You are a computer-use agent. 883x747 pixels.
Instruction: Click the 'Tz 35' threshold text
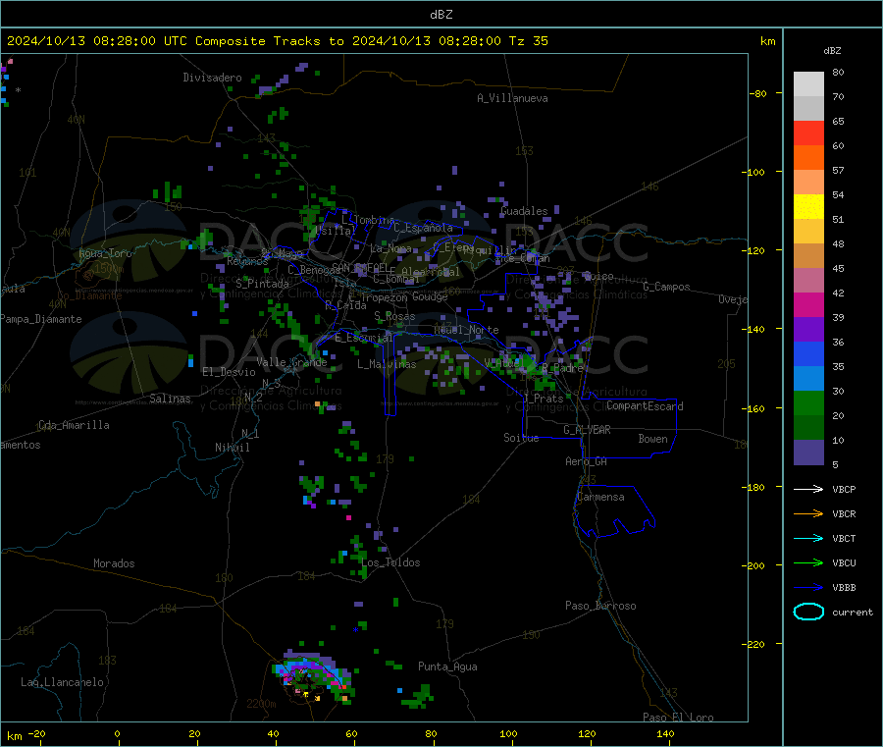click(528, 41)
